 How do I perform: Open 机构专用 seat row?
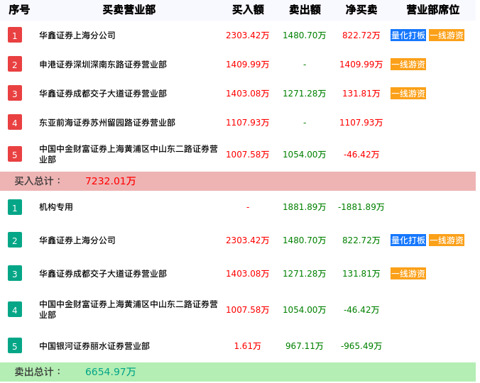tap(56, 207)
